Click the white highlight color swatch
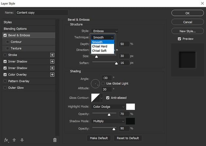This screenshot has height=146, width=206. 130,107
